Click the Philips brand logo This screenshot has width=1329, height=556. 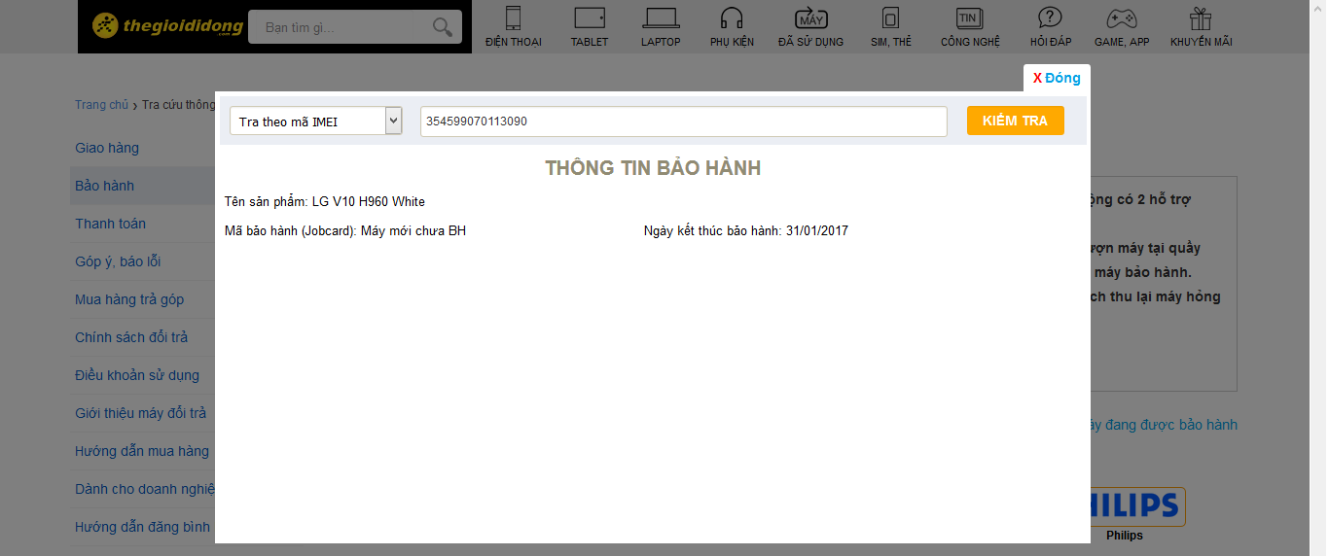pyautogui.click(x=1136, y=506)
